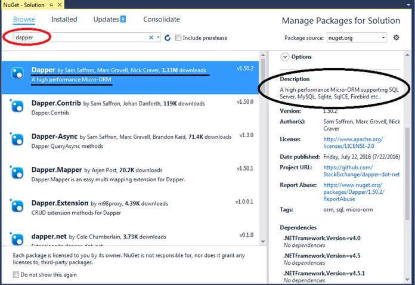
Task: Close the NuGet - Solution tab
Action: click(x=60, y=5)
